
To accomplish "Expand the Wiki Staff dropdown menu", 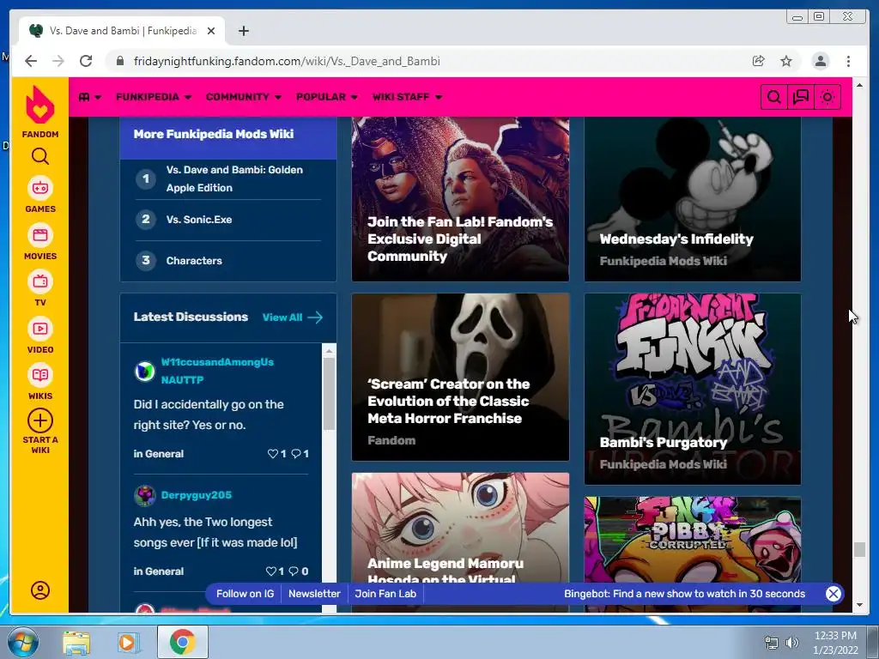I will point(407,97).
